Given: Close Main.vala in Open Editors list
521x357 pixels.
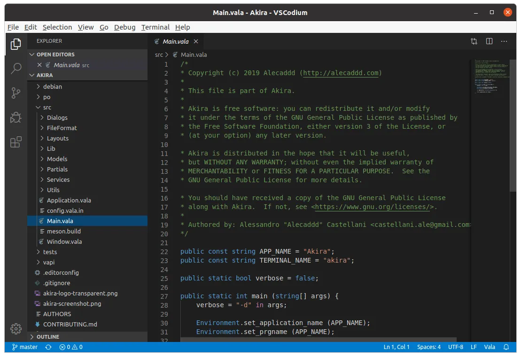Looking at the screenshot, I should pyautogui.click(x=39, y=65).
